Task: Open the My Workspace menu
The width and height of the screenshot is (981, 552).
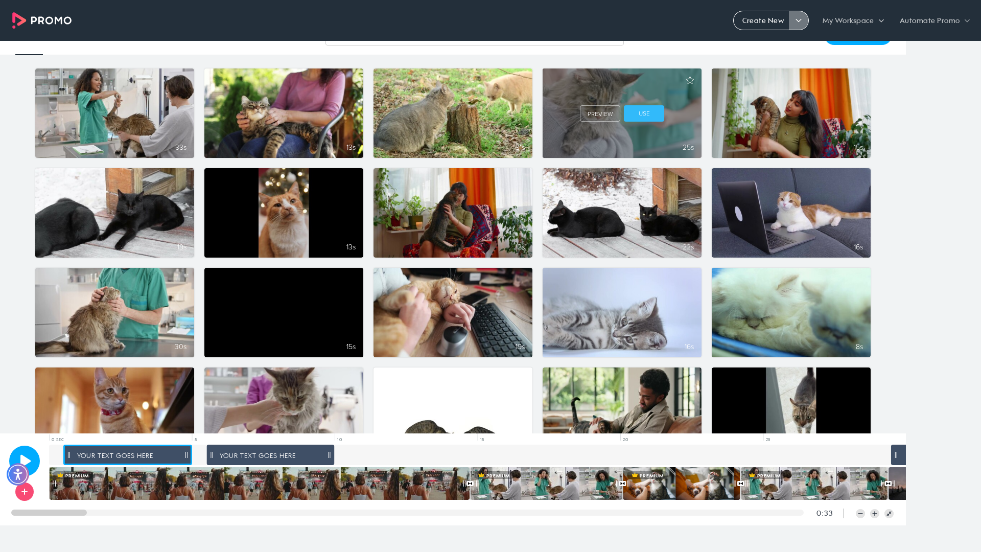Action: click(853, 20)
